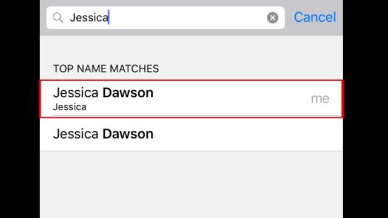Clear the search text with the X icon
This screenshot has width=388, height=218.
coord(272,18)
